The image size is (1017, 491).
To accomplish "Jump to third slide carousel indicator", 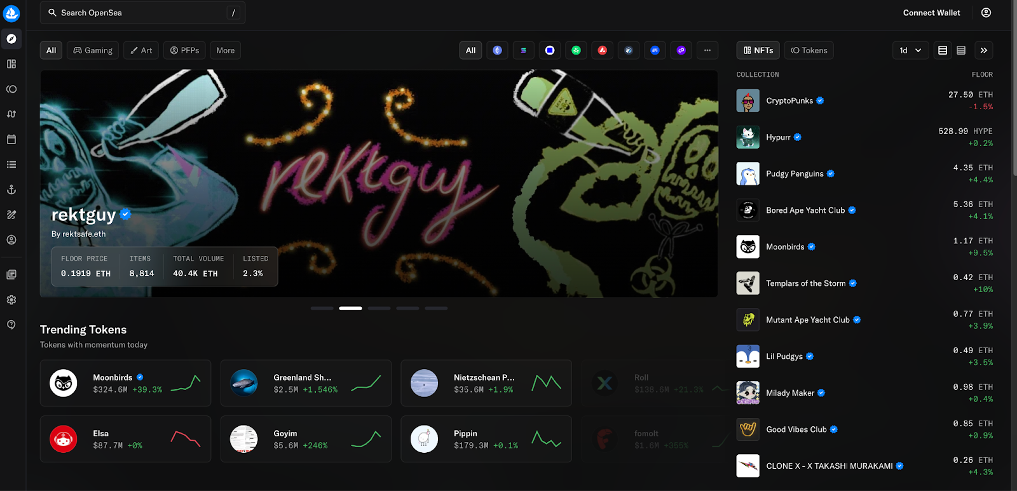I will pyautogui.click(x=379, y=308).
